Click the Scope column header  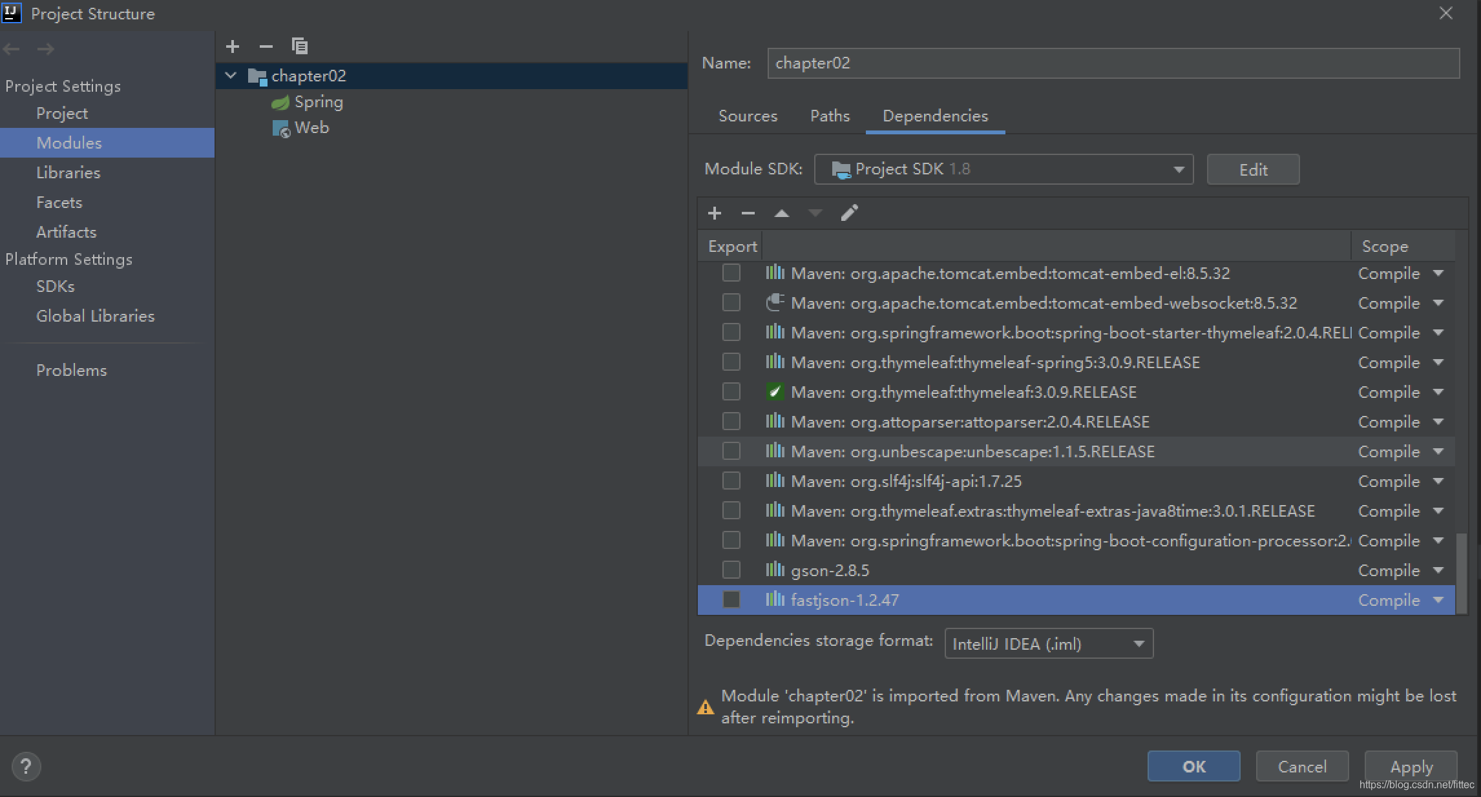[1403, 246]
